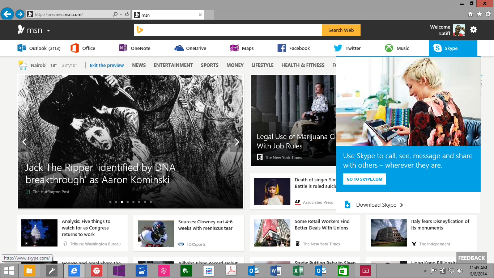Image resolution: width=494 pixels, height=278 pixels.
Task: Open the NEWS menu
Action: 139,65
